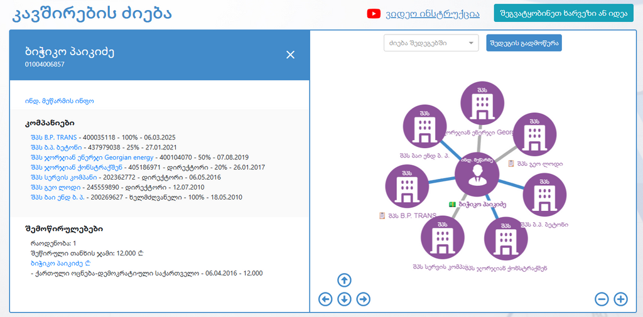Click the რაოდენობა: 1 text
643x317 pixels.
pos(53,243)
